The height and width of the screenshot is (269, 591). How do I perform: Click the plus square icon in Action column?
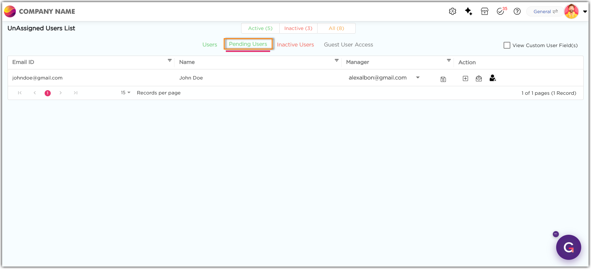tap(465, 79)
